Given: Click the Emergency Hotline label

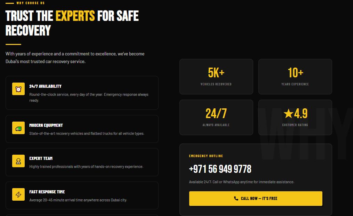Looking at the screenshot, I should tap(206, 156).
